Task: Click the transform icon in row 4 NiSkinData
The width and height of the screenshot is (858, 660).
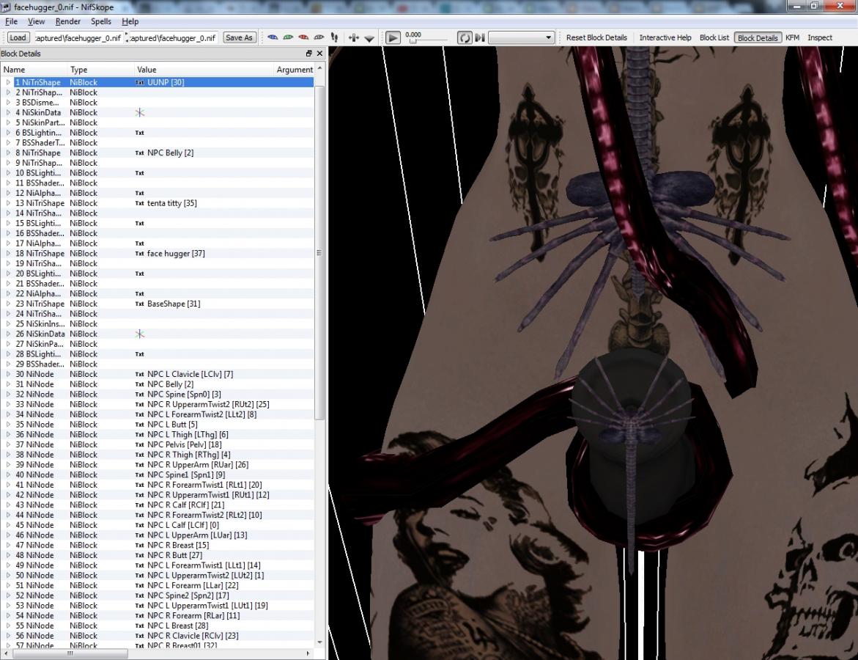Action: tap(139, 112)
